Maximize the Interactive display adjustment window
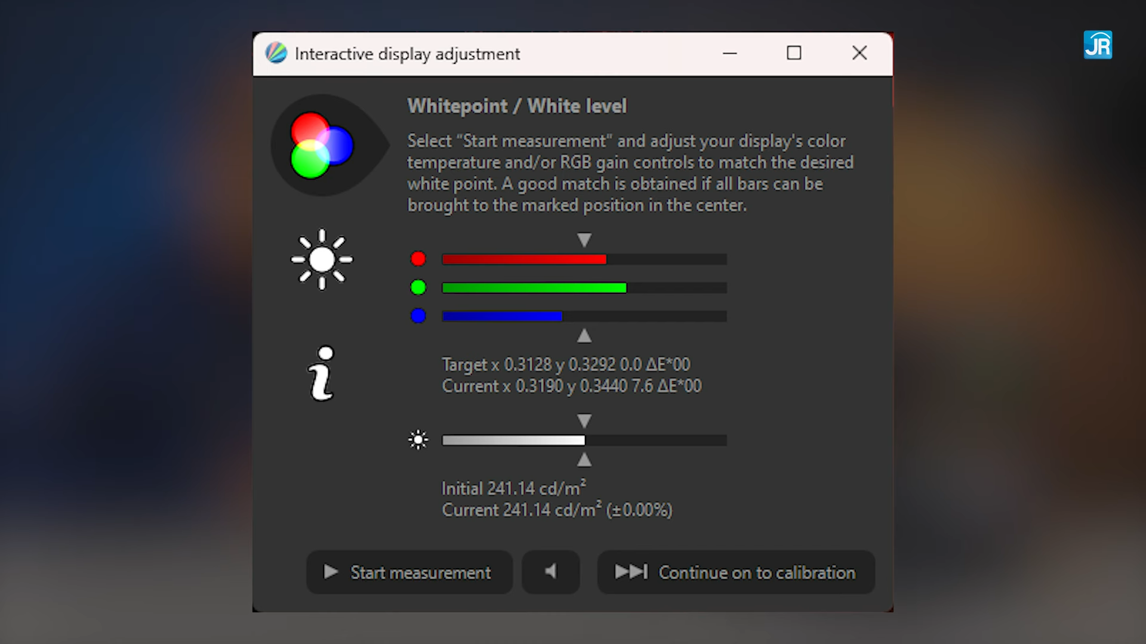 coord(794,53)
